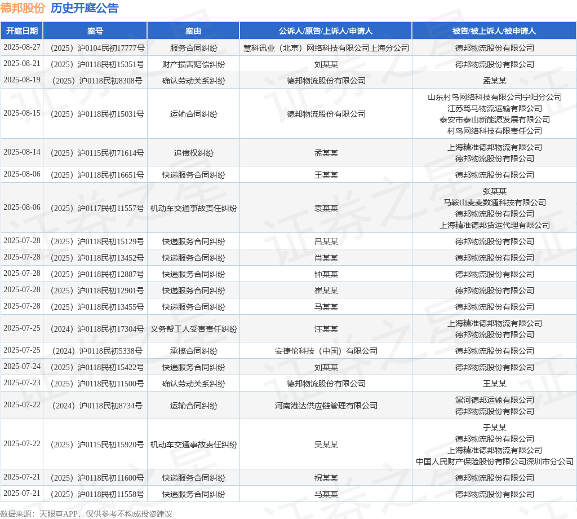The height and width of the screenshot is (519, 577).
Task: Click the date 2025-07-24
Action: point(22,367)
